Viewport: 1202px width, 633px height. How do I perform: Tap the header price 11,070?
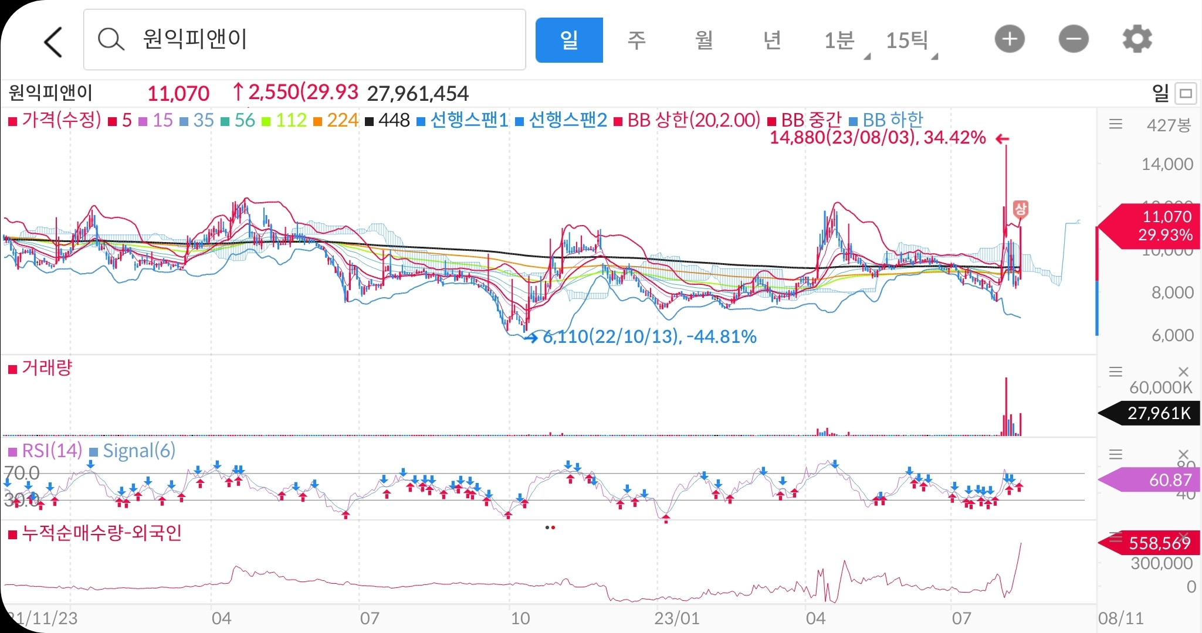pyautogui.click(x=178, y=93)
